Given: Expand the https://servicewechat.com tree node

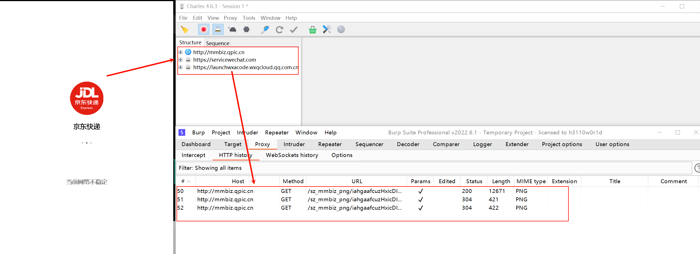Looking at the screenshot, I should 180,60.
